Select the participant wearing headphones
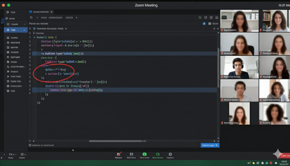Image resolution: width=290 pixels, height=166 pixels. pyautogui.click(x=240, y=67)
